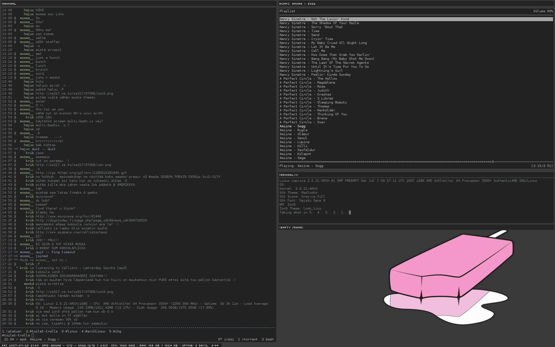Select Nancy Sinatra - Let It Be Me
The width and height of the screenshot is (555, 347).
[307, 47]
